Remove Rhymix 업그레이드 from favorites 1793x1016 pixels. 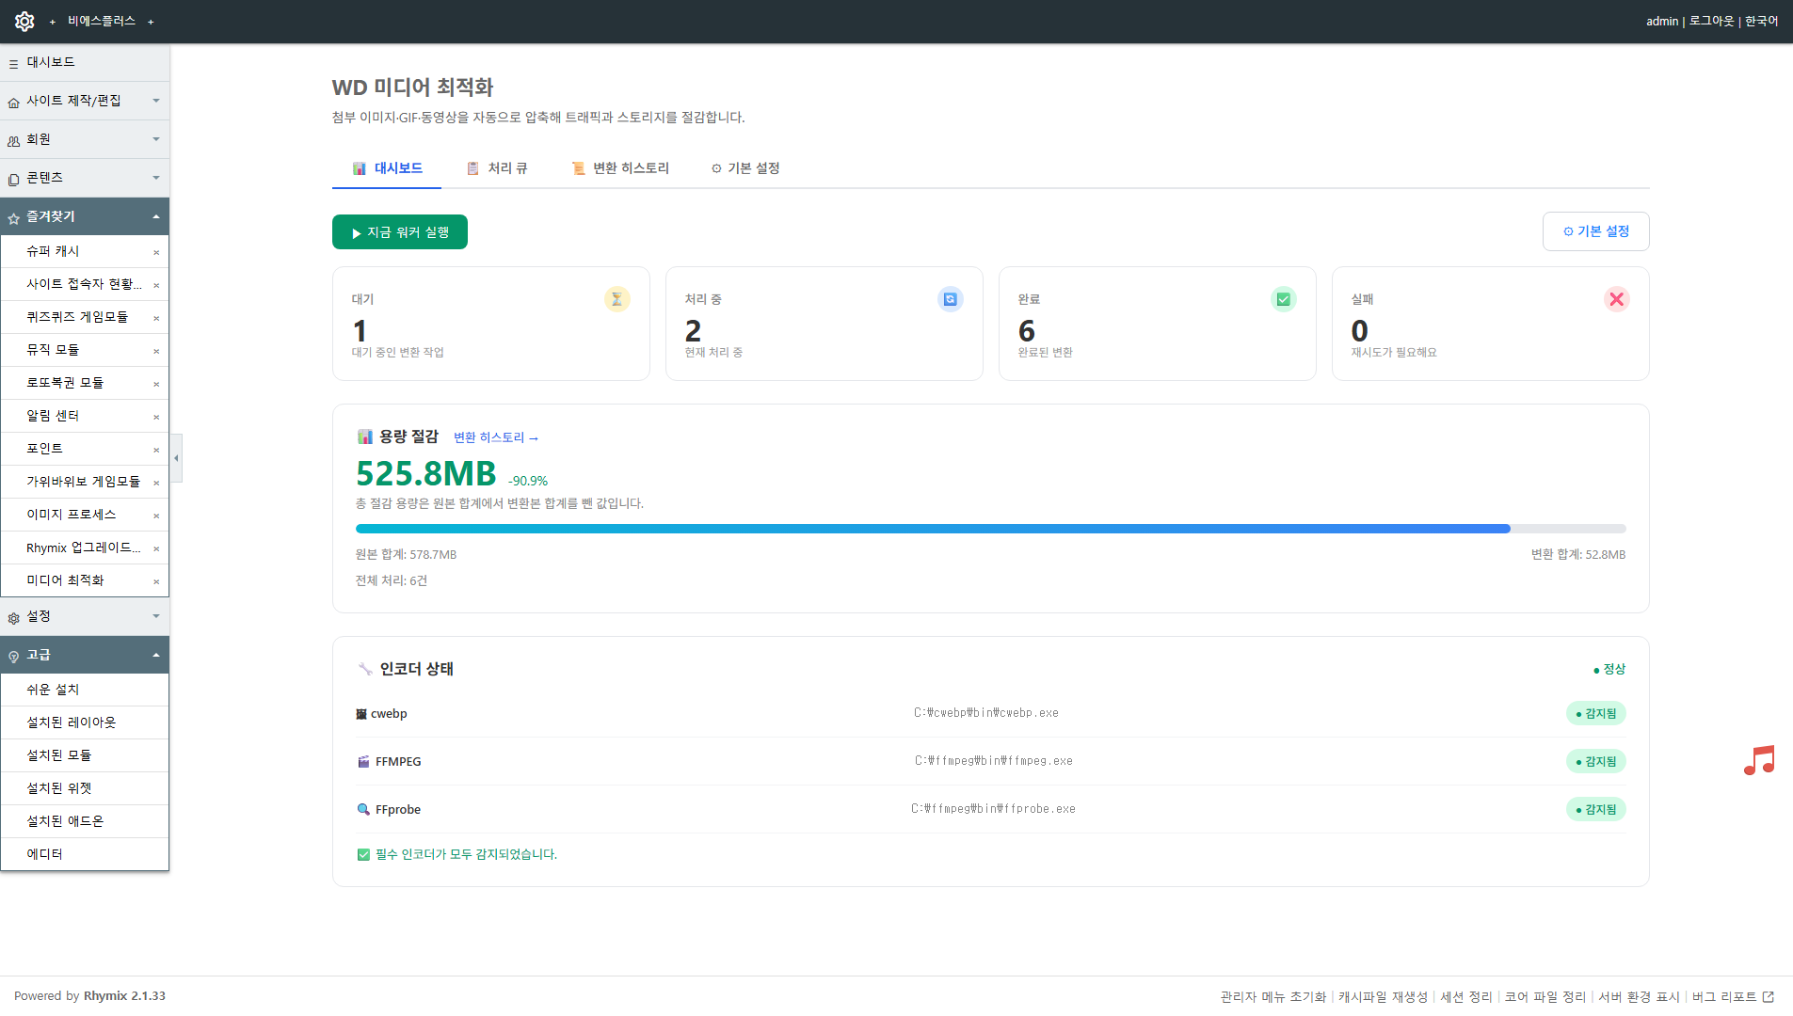156,548
